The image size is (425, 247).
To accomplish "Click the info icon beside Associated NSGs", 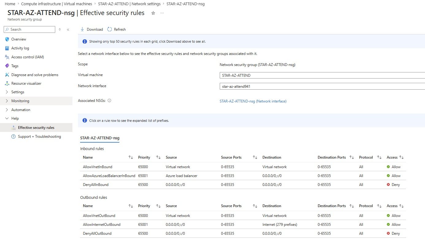I will [110, 100].
